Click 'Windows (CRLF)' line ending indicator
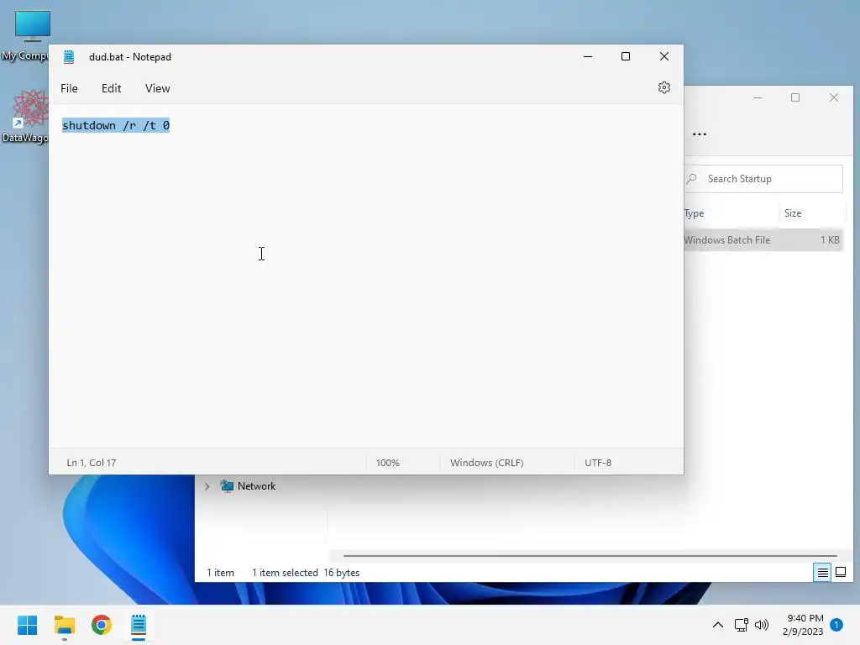The width and height of the screenshot is (860, 645). [487, 463]
